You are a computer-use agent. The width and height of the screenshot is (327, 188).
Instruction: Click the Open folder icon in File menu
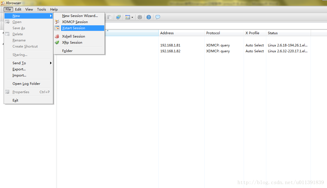[7, 22]
